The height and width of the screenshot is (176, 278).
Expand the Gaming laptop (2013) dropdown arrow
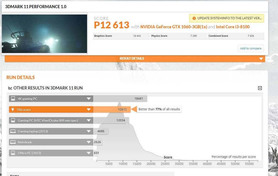tap(89, 131)
